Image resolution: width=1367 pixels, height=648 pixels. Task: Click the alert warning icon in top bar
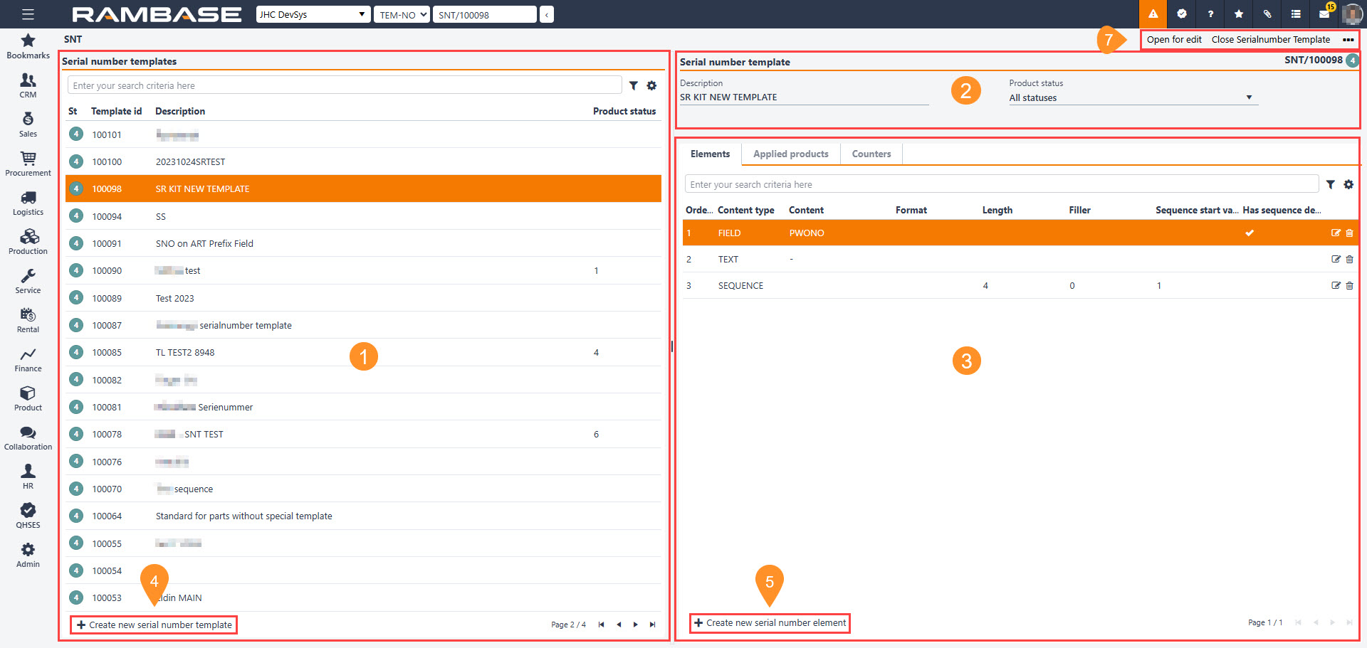point(1153,14)
